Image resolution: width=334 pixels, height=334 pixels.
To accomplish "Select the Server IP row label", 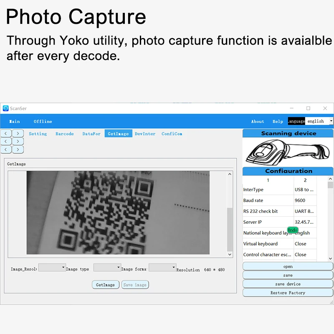I will click(x=253, y=222).
